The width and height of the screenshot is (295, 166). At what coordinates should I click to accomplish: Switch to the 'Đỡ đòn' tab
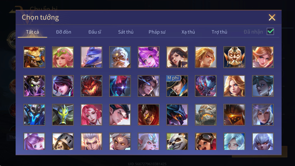pyautogui.click(x=64, y=32)
